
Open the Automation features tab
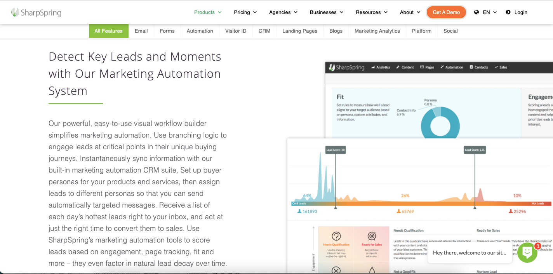tap(200, 31)
